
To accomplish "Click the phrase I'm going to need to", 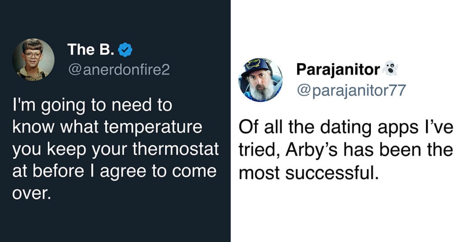I will [x=92, y=106].
